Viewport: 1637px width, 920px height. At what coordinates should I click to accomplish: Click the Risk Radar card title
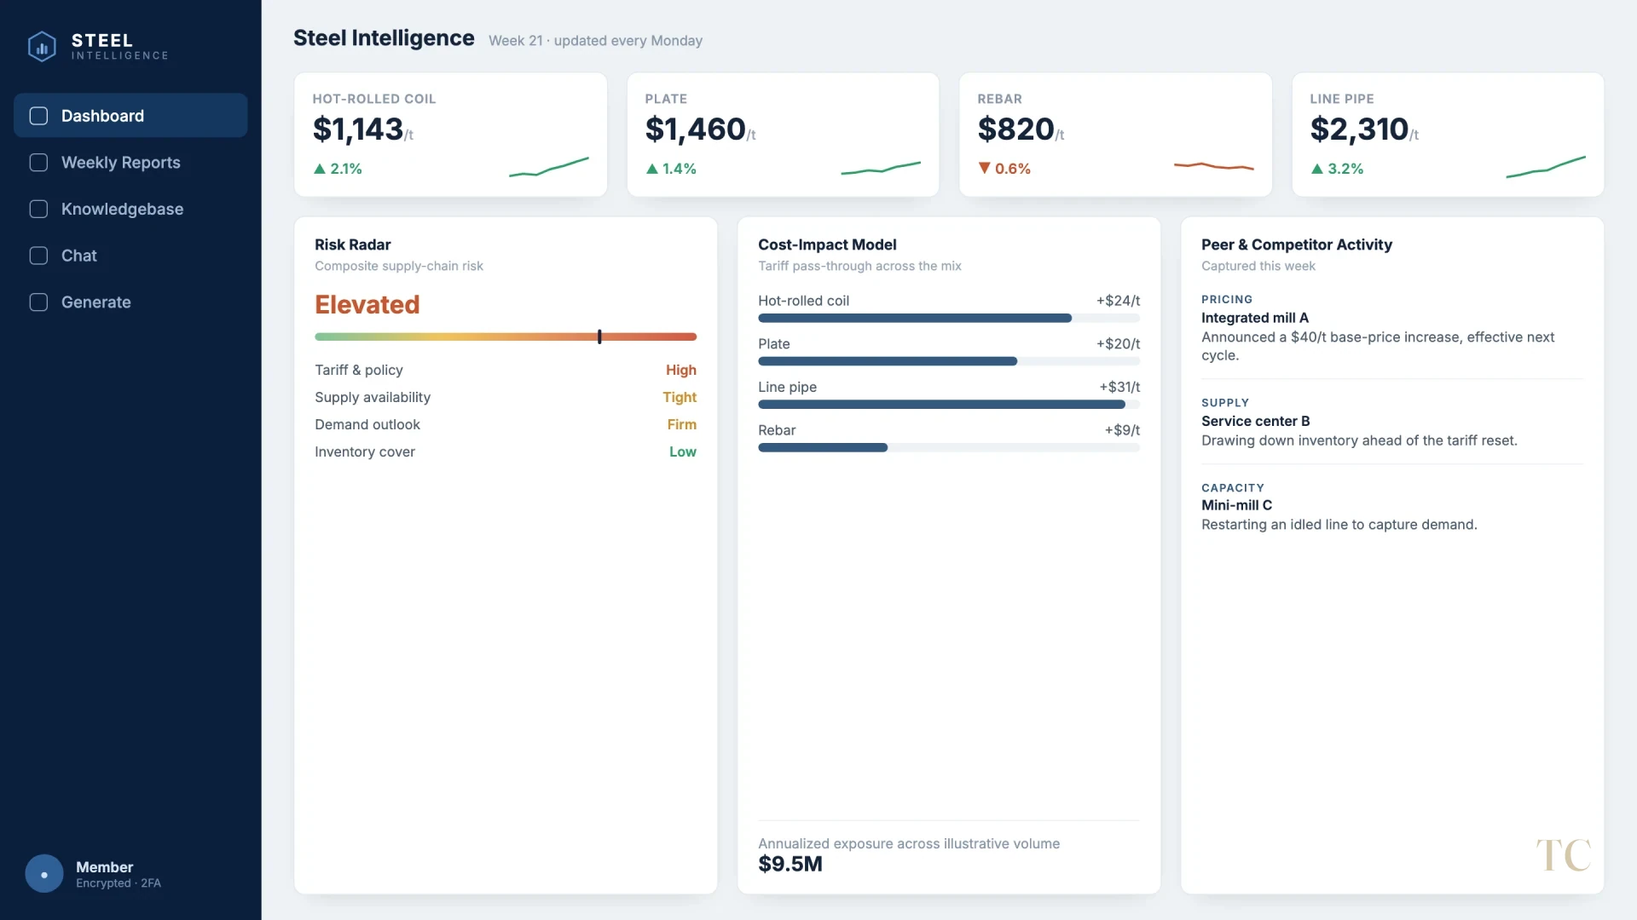pos(353,244)
